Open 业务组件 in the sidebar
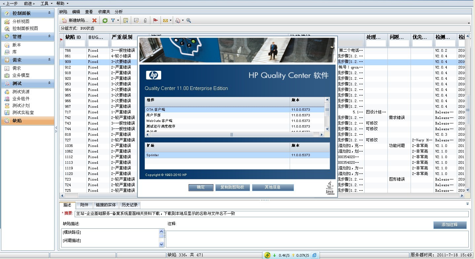This screenshot has width=475, height=259. coord(21,99)
